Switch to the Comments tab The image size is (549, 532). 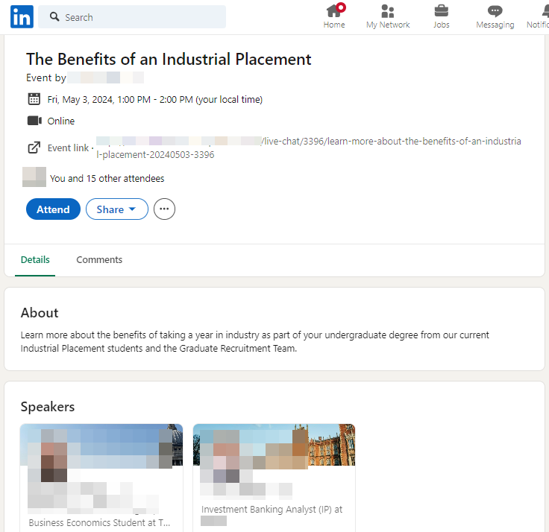(x=99, y=260)
